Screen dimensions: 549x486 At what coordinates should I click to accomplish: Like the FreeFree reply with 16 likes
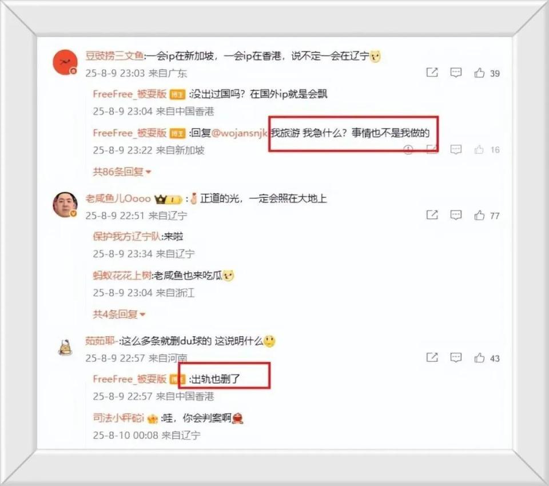(479, 149)
